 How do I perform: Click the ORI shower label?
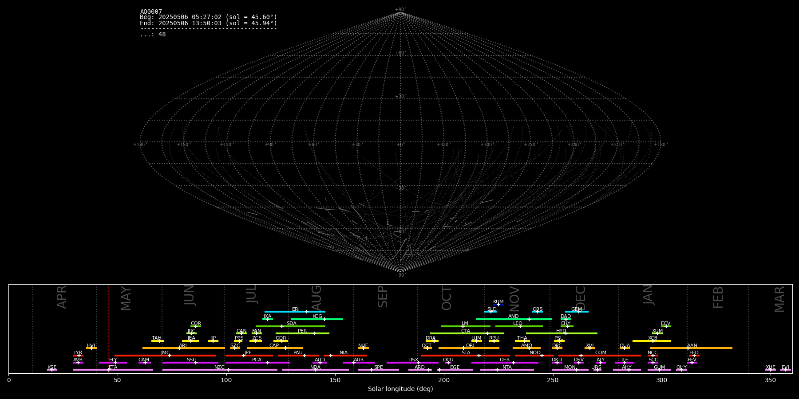click(470, 346)
